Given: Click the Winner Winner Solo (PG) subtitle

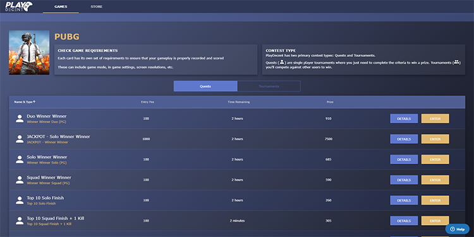Looking at the screenshot, I should pos(47,162).
